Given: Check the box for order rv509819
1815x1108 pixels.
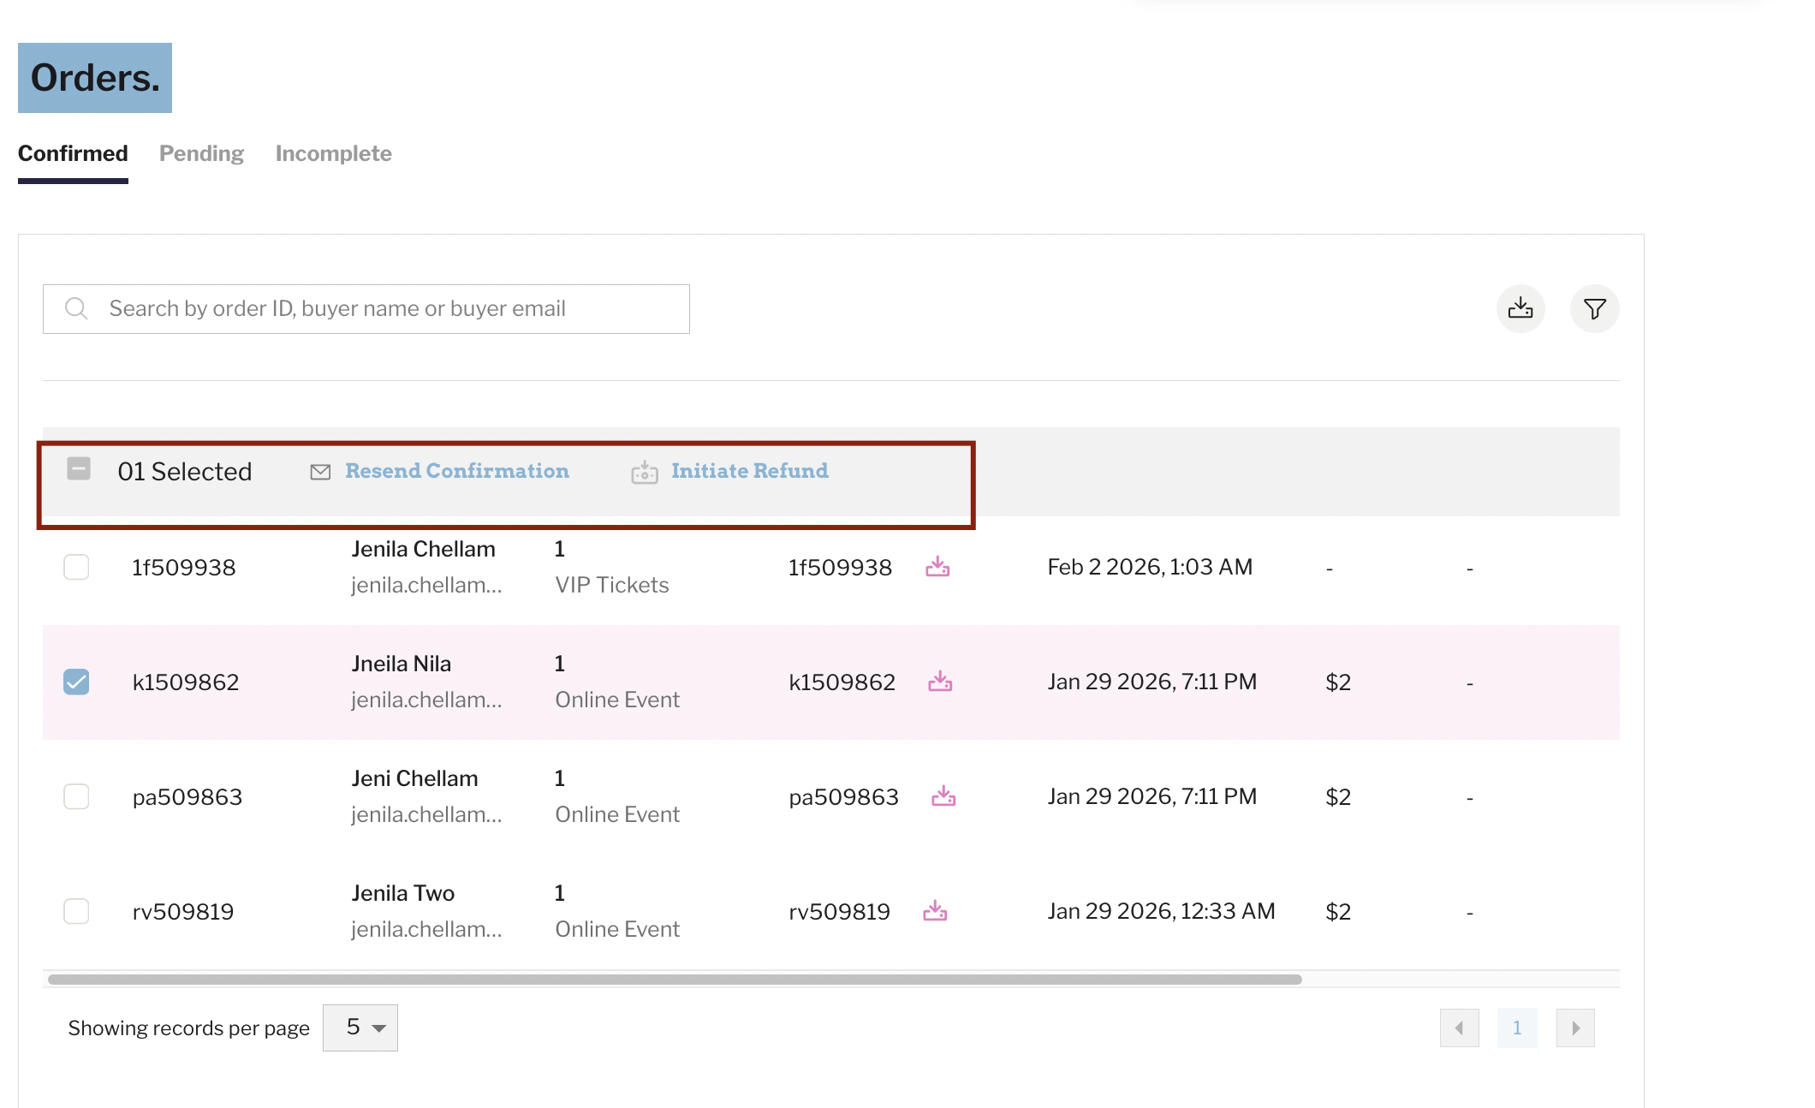Looking at the screenshot, I should [x=76, y=911].
